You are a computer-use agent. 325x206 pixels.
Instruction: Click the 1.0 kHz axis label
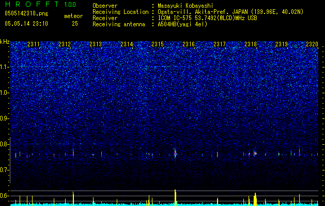4,93
